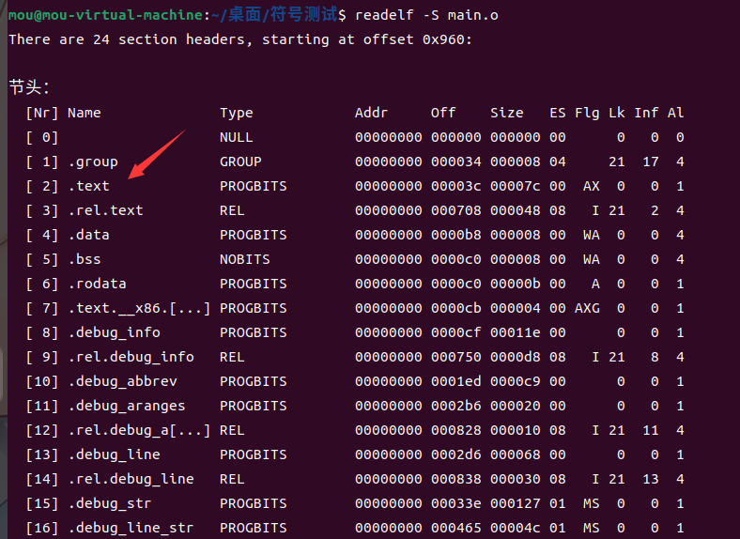Click the red arrow annotation
The height and width of the screenshot is (539, 740).
tap(156, 154)
